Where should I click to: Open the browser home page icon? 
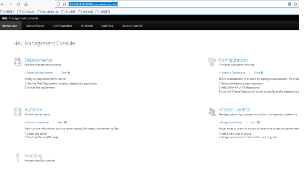pyautogui.click(x=26, y=4)
